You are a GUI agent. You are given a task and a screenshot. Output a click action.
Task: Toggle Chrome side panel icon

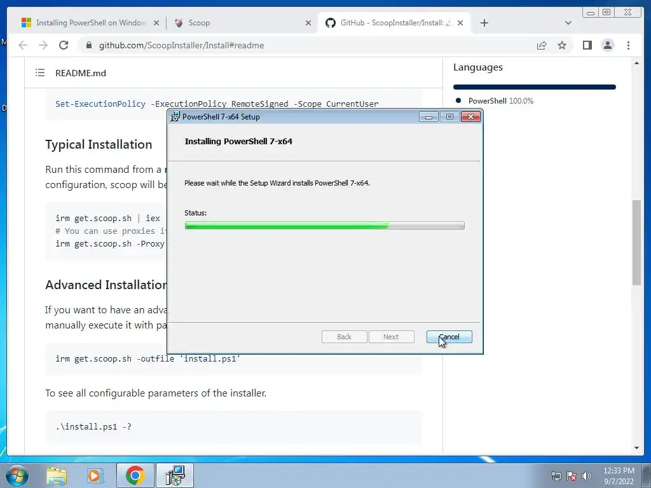point(587,45)
